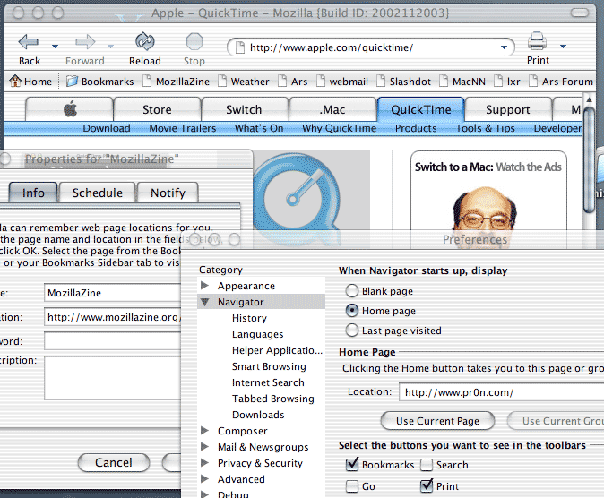Viewport: 604px width, 498px height.
Task: Click the Back arrow icon
Action: (x=29, y=41)
